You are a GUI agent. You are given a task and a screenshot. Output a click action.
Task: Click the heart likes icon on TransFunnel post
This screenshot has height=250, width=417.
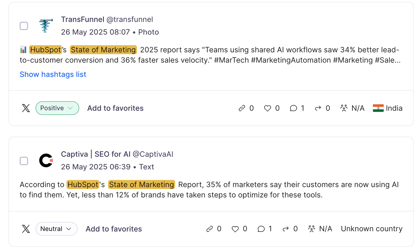pyautogui.click(x=268, y=108)
